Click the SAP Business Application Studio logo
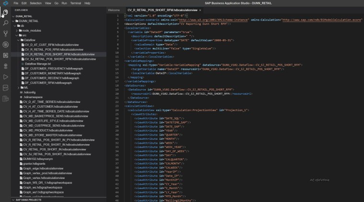The image size is (364, 202). [5, 3]
